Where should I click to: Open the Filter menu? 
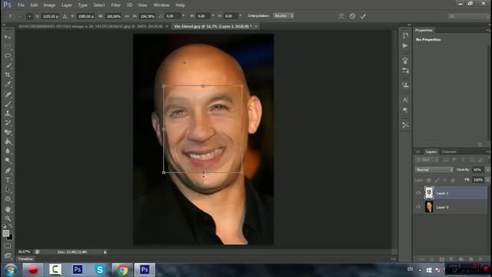coord(115,5)
